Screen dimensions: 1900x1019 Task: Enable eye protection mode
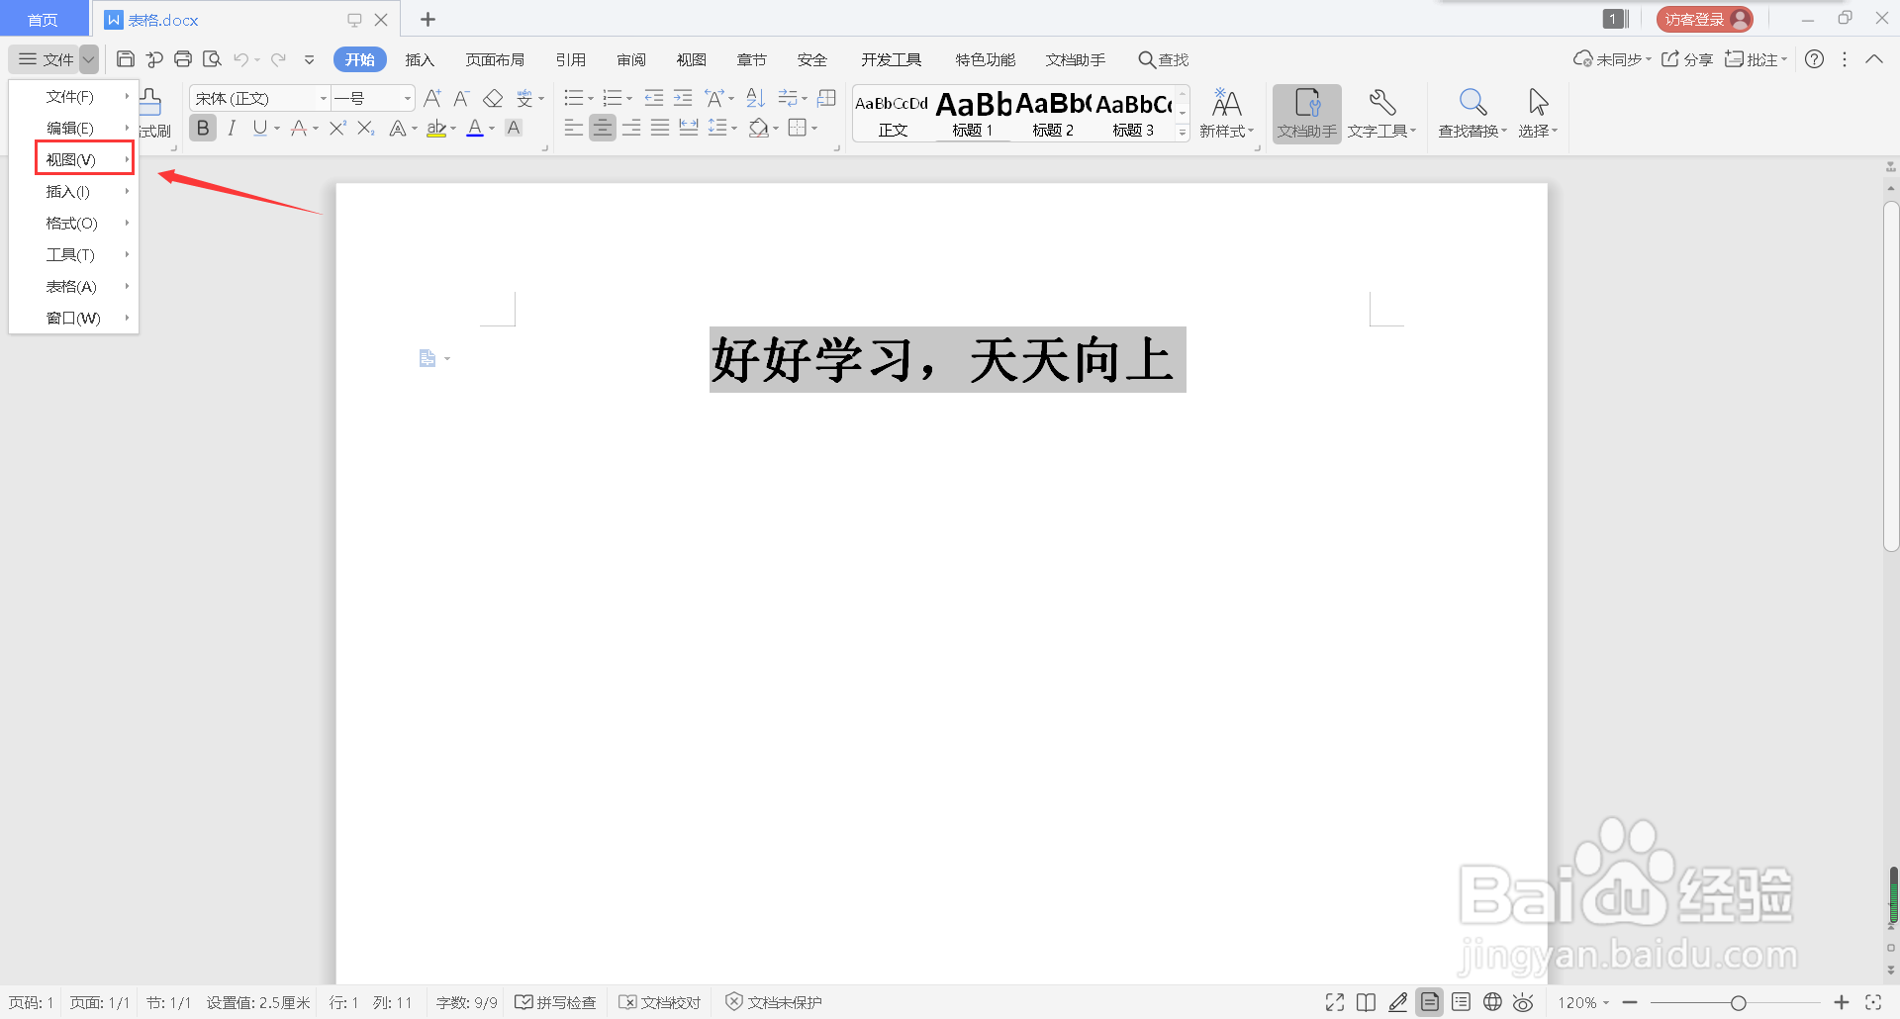coord(1522,1002)
